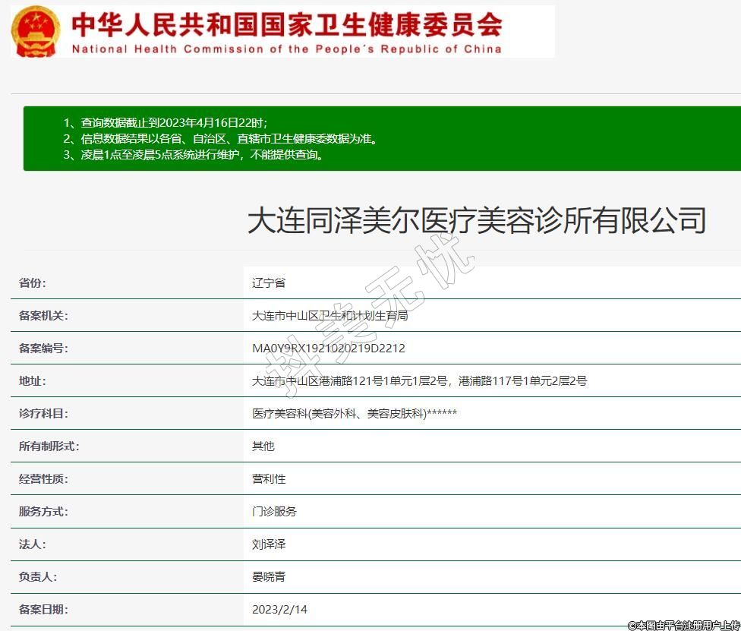Click the legal person name 刘泽泽
The image size is (741, 631).
tap(269, 544)
